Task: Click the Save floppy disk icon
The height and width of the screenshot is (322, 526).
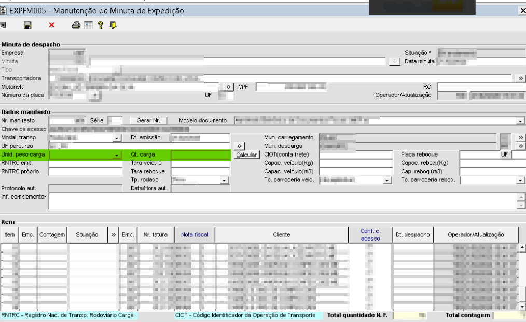Action: pos(27,25)
